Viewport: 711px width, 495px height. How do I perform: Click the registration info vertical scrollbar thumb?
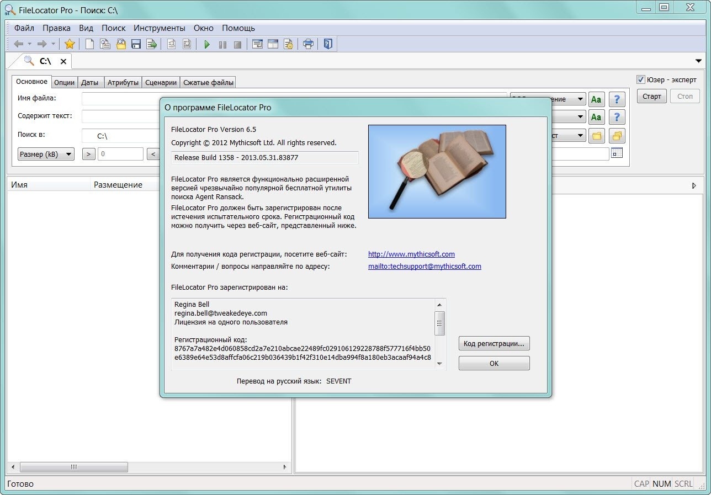coord(439,323)
